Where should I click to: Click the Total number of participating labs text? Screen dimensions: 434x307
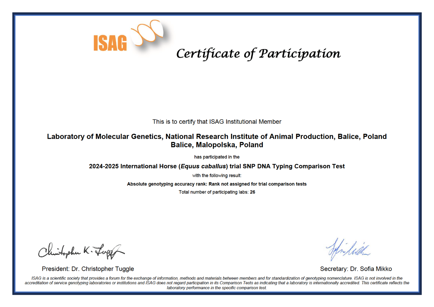(x=217, y=192)
